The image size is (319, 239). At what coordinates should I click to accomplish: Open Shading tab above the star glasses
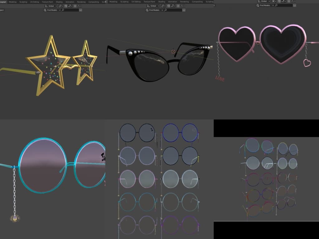(x=59, y=2)
